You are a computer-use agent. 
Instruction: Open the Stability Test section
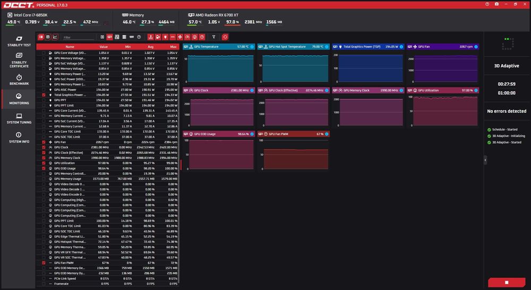(19, 41)
